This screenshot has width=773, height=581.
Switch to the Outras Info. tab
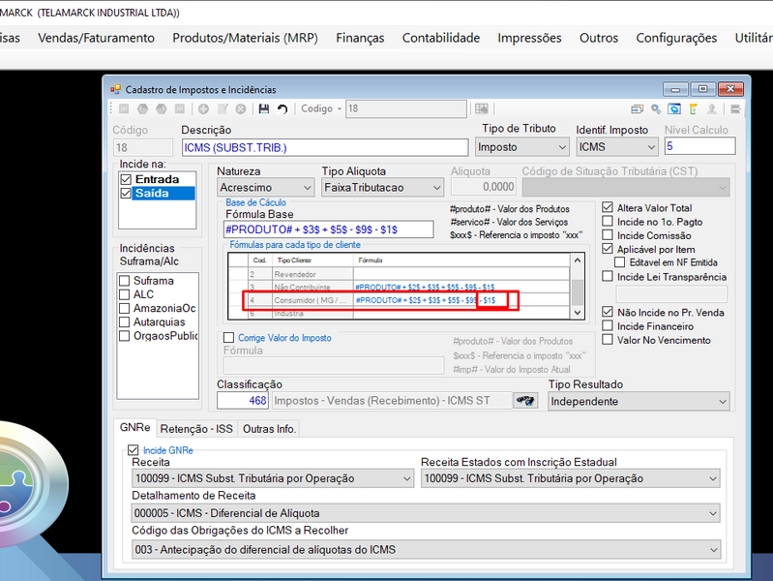[x=269, y=429]
